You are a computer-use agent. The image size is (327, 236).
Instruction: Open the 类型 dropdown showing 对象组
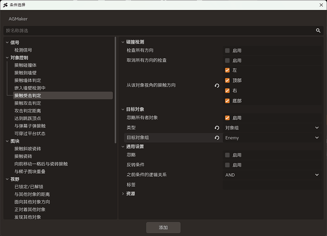tap(272, 128)
